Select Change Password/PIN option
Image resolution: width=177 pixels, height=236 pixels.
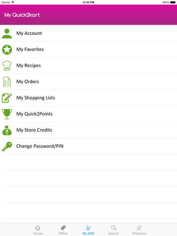88,146
